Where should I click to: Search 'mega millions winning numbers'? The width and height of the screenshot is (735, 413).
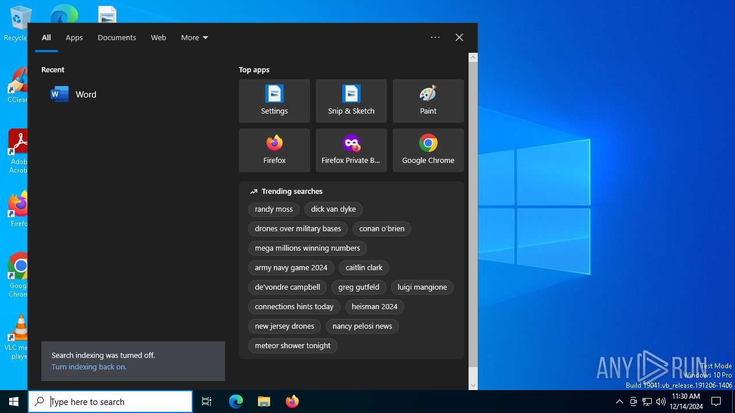point(307,248)
